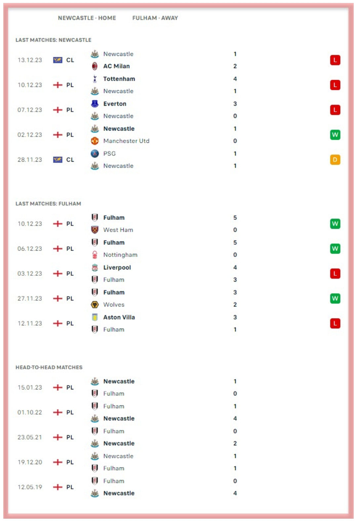Image resolution: width=357 pixels, height=523 pixels.
Task: Click the Champions League flag on 13.12.23
Action: point(58,60)
